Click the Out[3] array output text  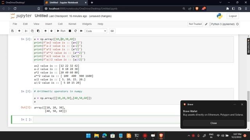pos(50,109)
